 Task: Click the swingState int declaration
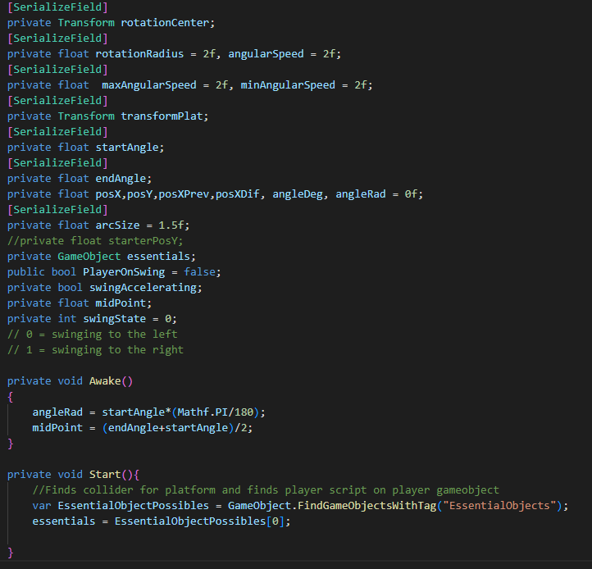click(x=92, y=319)
